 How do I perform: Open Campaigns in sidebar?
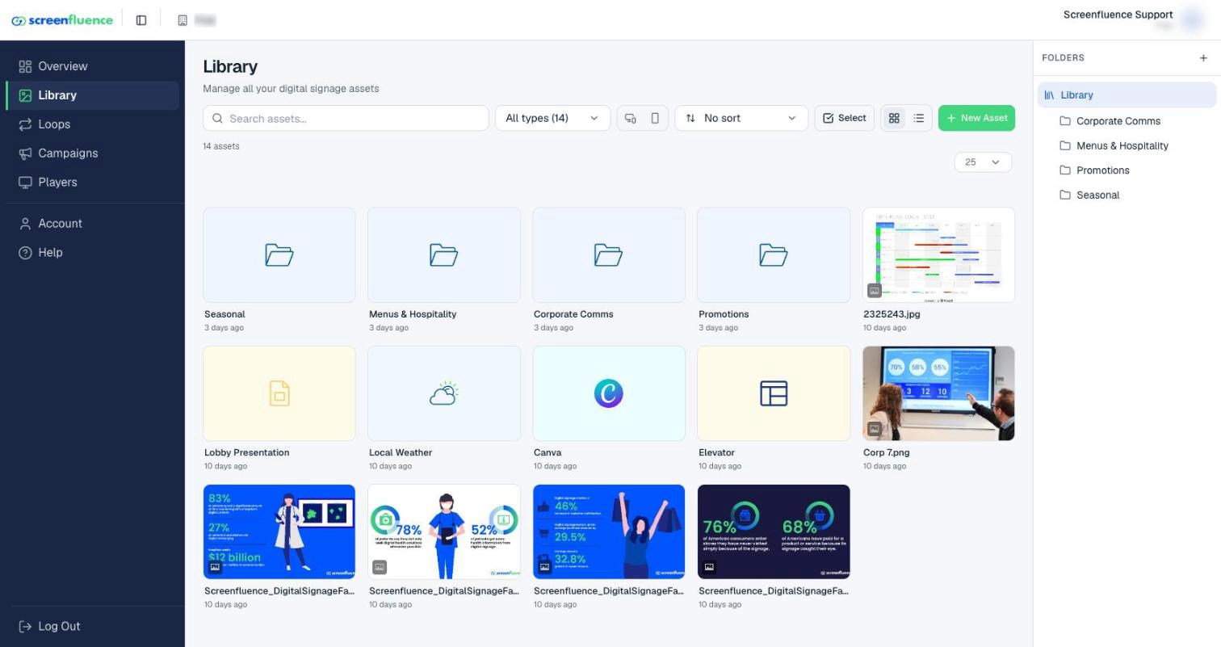tap(93, 153)
